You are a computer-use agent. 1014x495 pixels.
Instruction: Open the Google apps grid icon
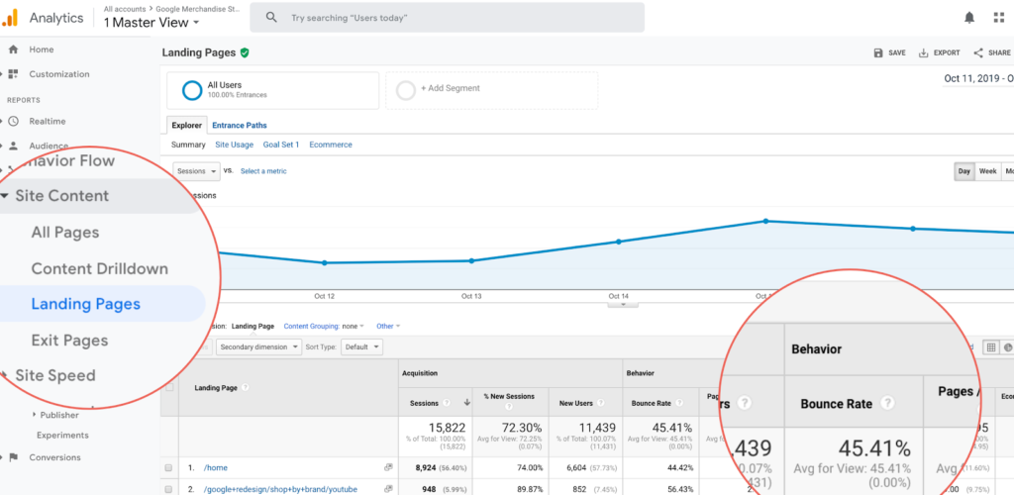(x=999, y=18)
